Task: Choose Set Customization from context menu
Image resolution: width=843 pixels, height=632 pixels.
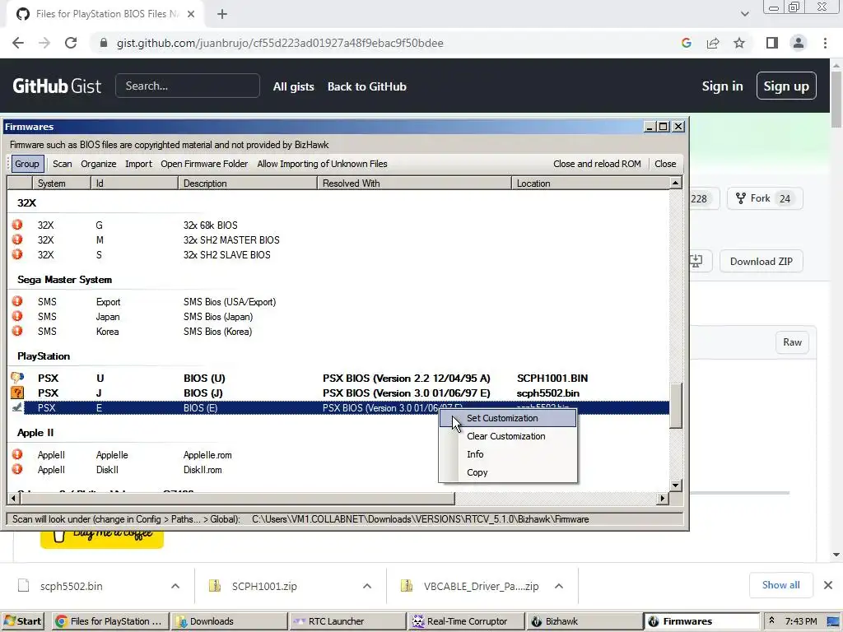Action: pos(507,418)
